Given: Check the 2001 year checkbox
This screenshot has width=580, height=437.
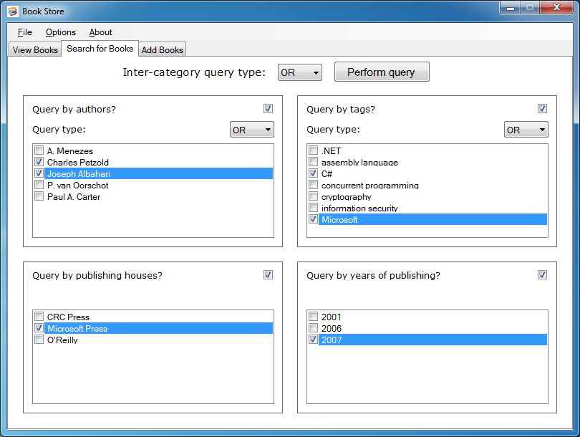Looking at the screenshot, I should (x=314, y=317).
